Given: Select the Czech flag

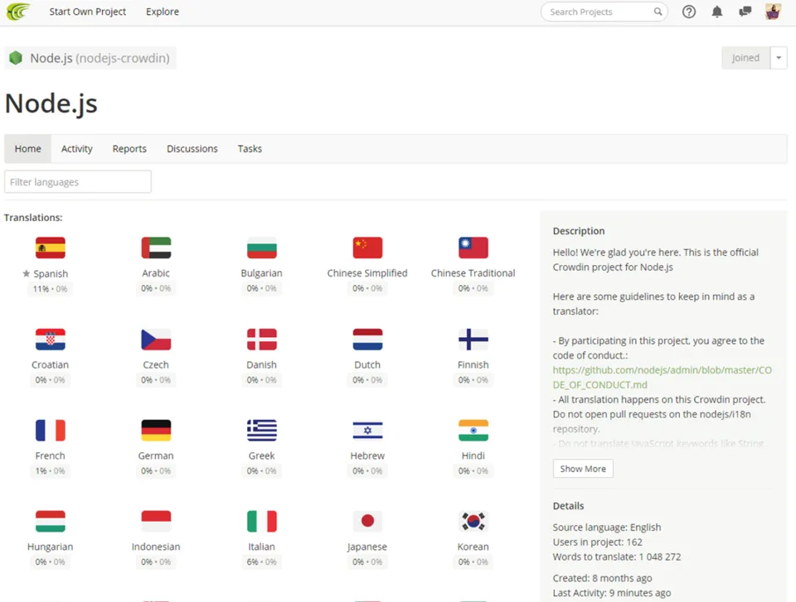Looking at the screenshot, I should click(156, 340).
